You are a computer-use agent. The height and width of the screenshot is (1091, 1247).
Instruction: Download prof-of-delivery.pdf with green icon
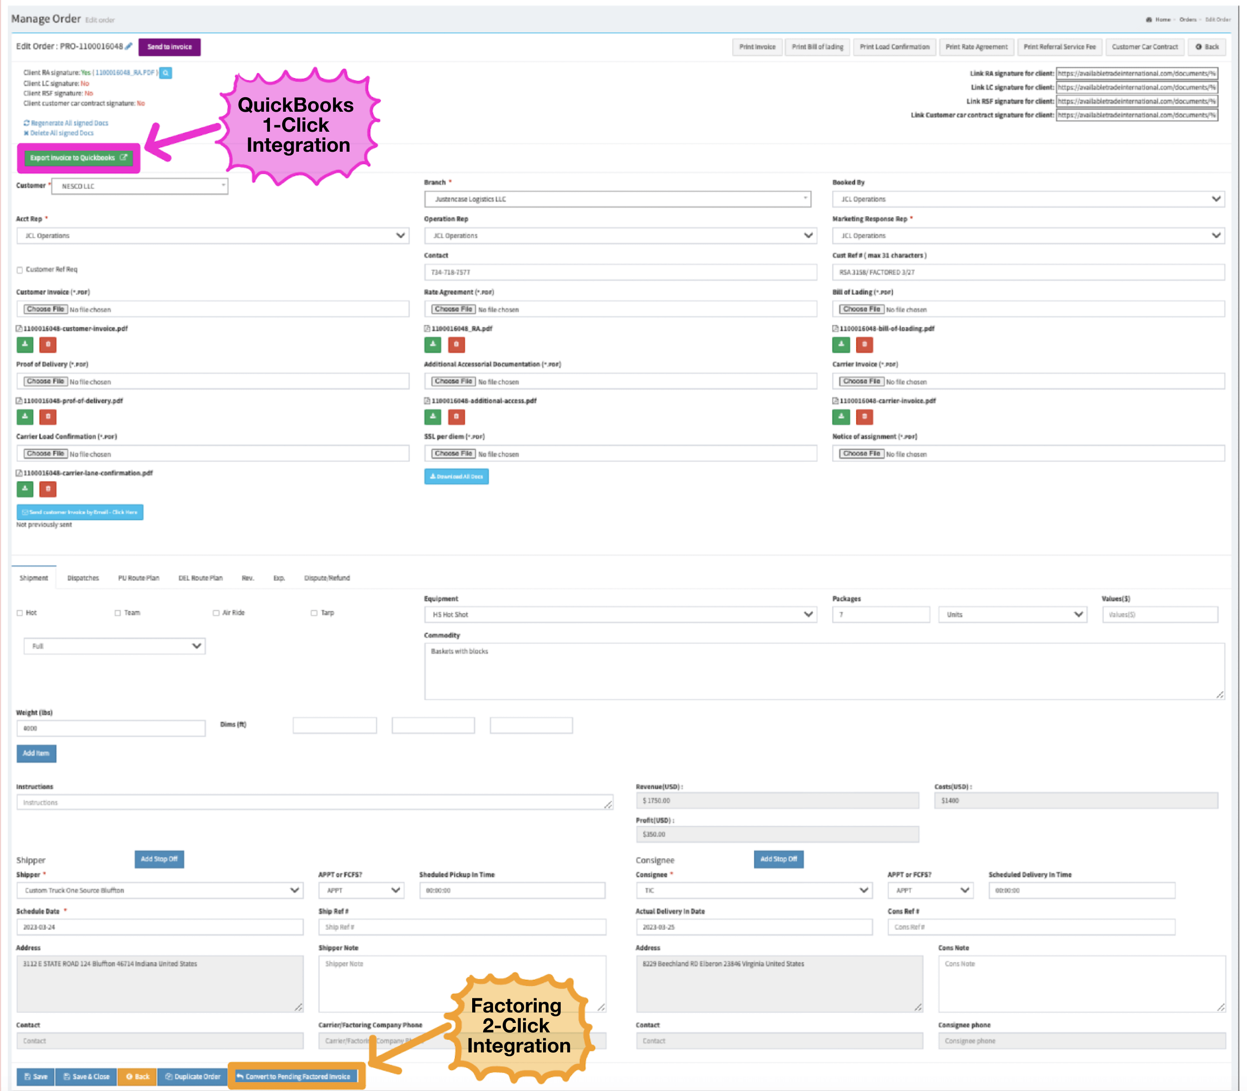[25, 417]
